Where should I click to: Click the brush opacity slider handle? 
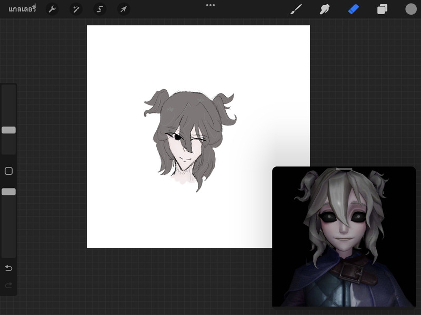(8, 192)
